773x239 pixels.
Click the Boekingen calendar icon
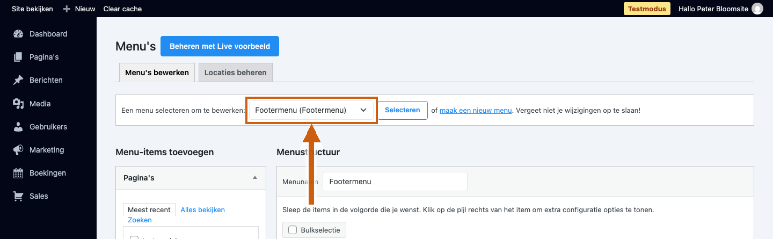point(18,173)
